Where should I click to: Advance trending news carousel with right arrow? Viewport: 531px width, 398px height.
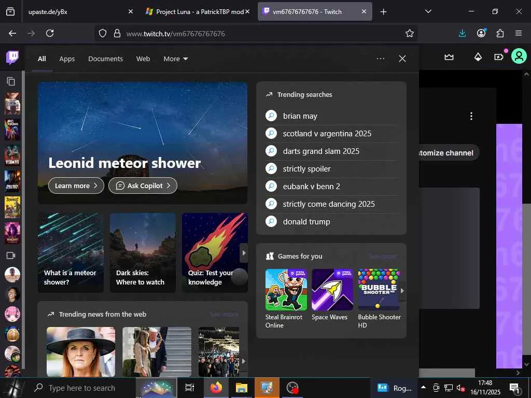pos(244,361)
